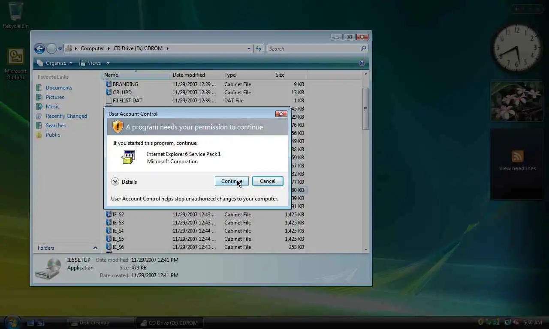The height and width of the screenshot is (329, 549).
Task: Click the Refresh icon next to address bar
Action: tap(259, 48)
